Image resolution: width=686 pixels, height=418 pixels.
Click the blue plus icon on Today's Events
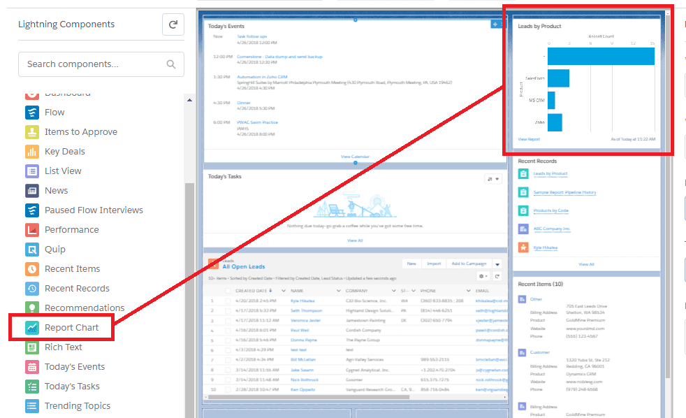[x=495, y=24]
